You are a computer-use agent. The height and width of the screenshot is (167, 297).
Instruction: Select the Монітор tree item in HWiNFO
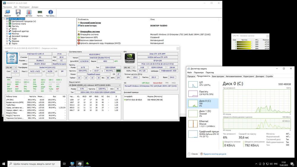point(15,34)
